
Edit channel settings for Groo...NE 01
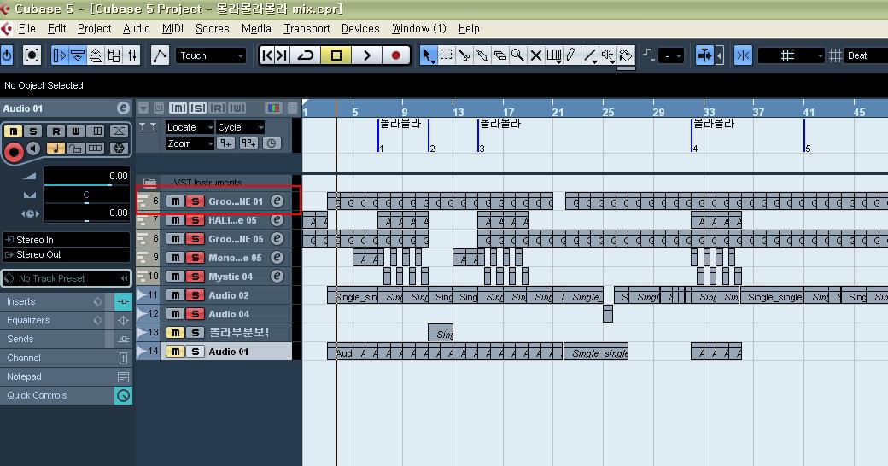(x=277, y=201)
